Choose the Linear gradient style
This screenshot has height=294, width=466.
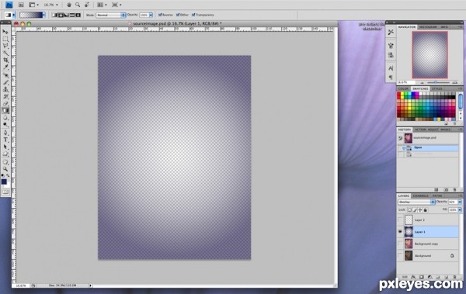click(x=54, y=15)
